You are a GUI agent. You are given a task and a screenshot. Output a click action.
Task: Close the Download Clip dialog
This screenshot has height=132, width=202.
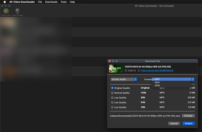(x=110, y=61)
